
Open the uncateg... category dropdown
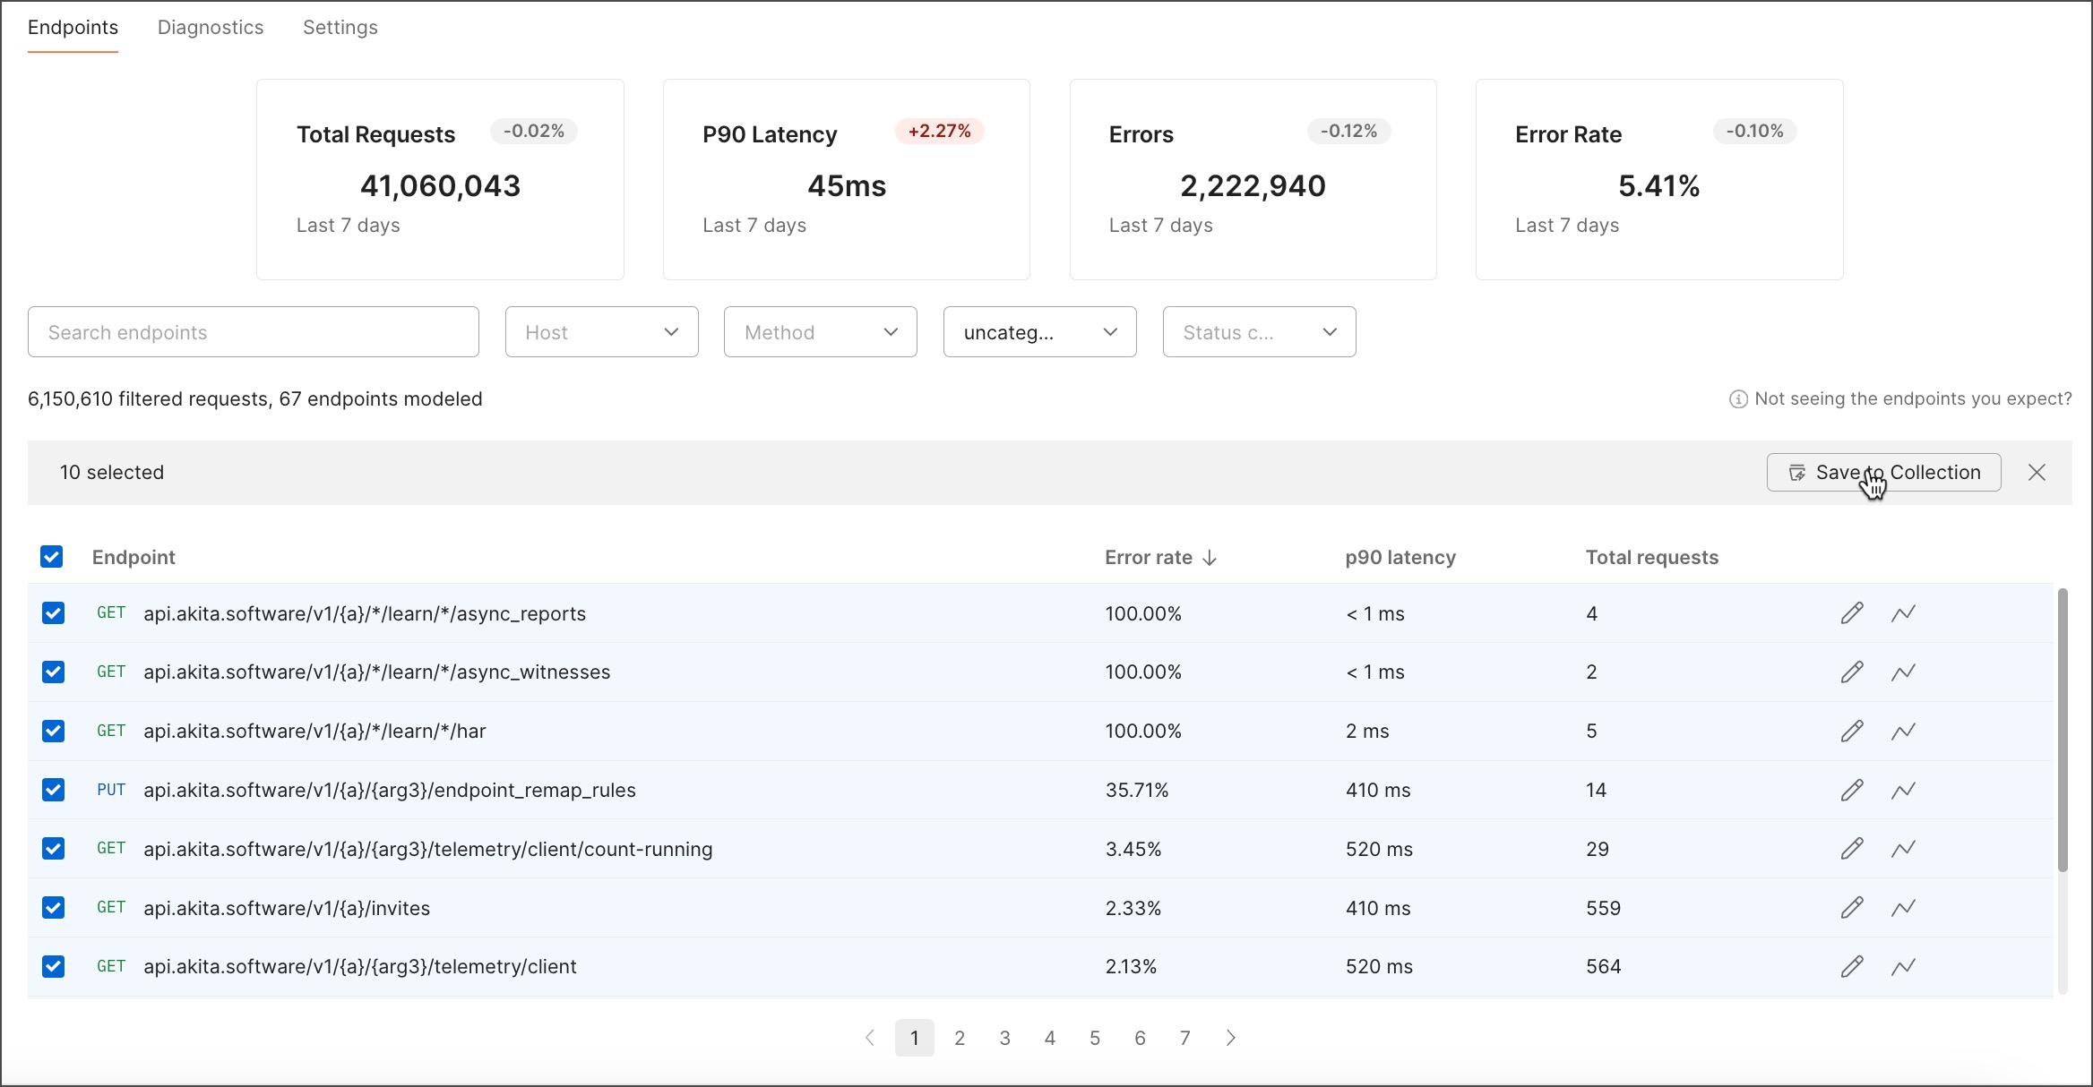pyautogui.click(x=1039, y=332)
